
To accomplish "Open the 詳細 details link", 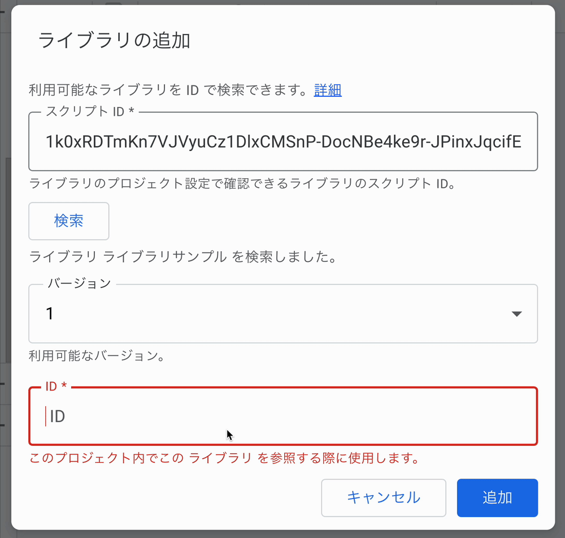I will coord(328,90).
